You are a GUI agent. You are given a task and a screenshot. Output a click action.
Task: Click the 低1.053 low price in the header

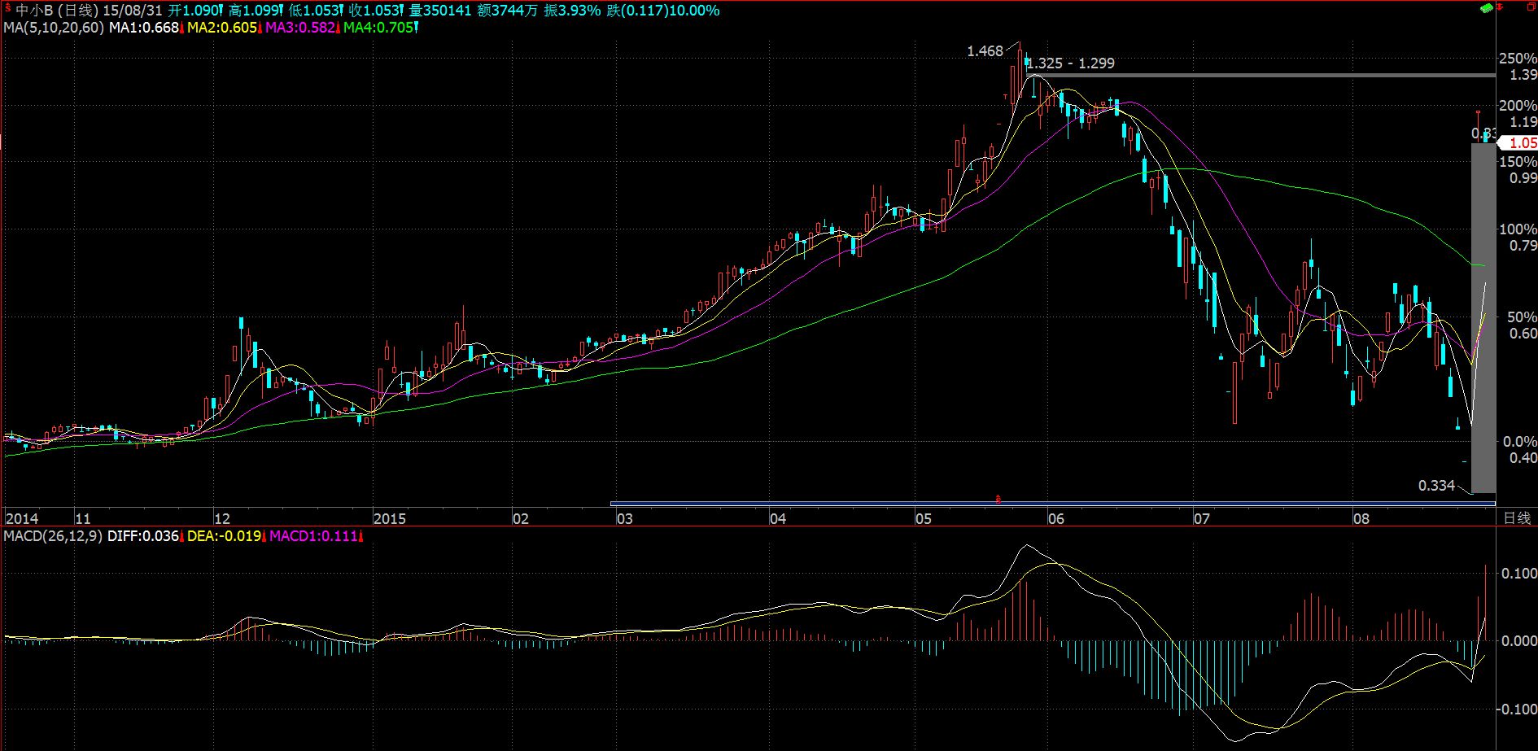pyautogui.click(x=317, y=11)
